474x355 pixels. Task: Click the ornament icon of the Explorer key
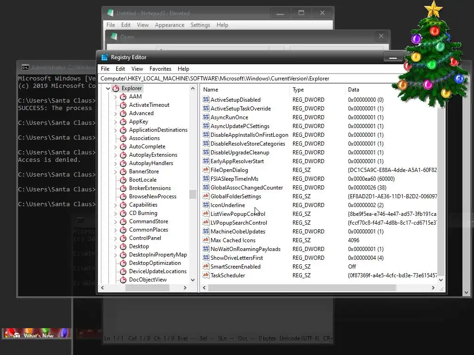coord(116,88)
